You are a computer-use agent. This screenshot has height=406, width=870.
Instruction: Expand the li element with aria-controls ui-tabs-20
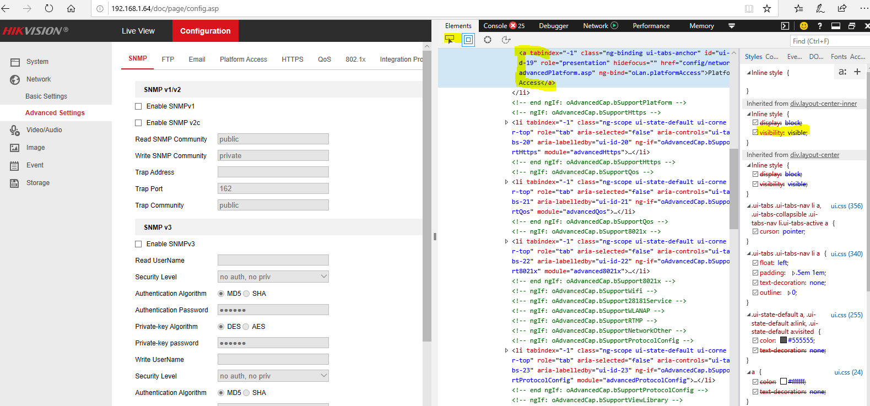pyautogui.click(x=506, y=122)
